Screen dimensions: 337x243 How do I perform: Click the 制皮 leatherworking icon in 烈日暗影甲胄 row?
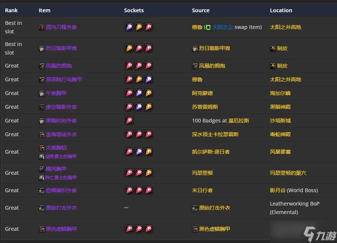[273, 49]
